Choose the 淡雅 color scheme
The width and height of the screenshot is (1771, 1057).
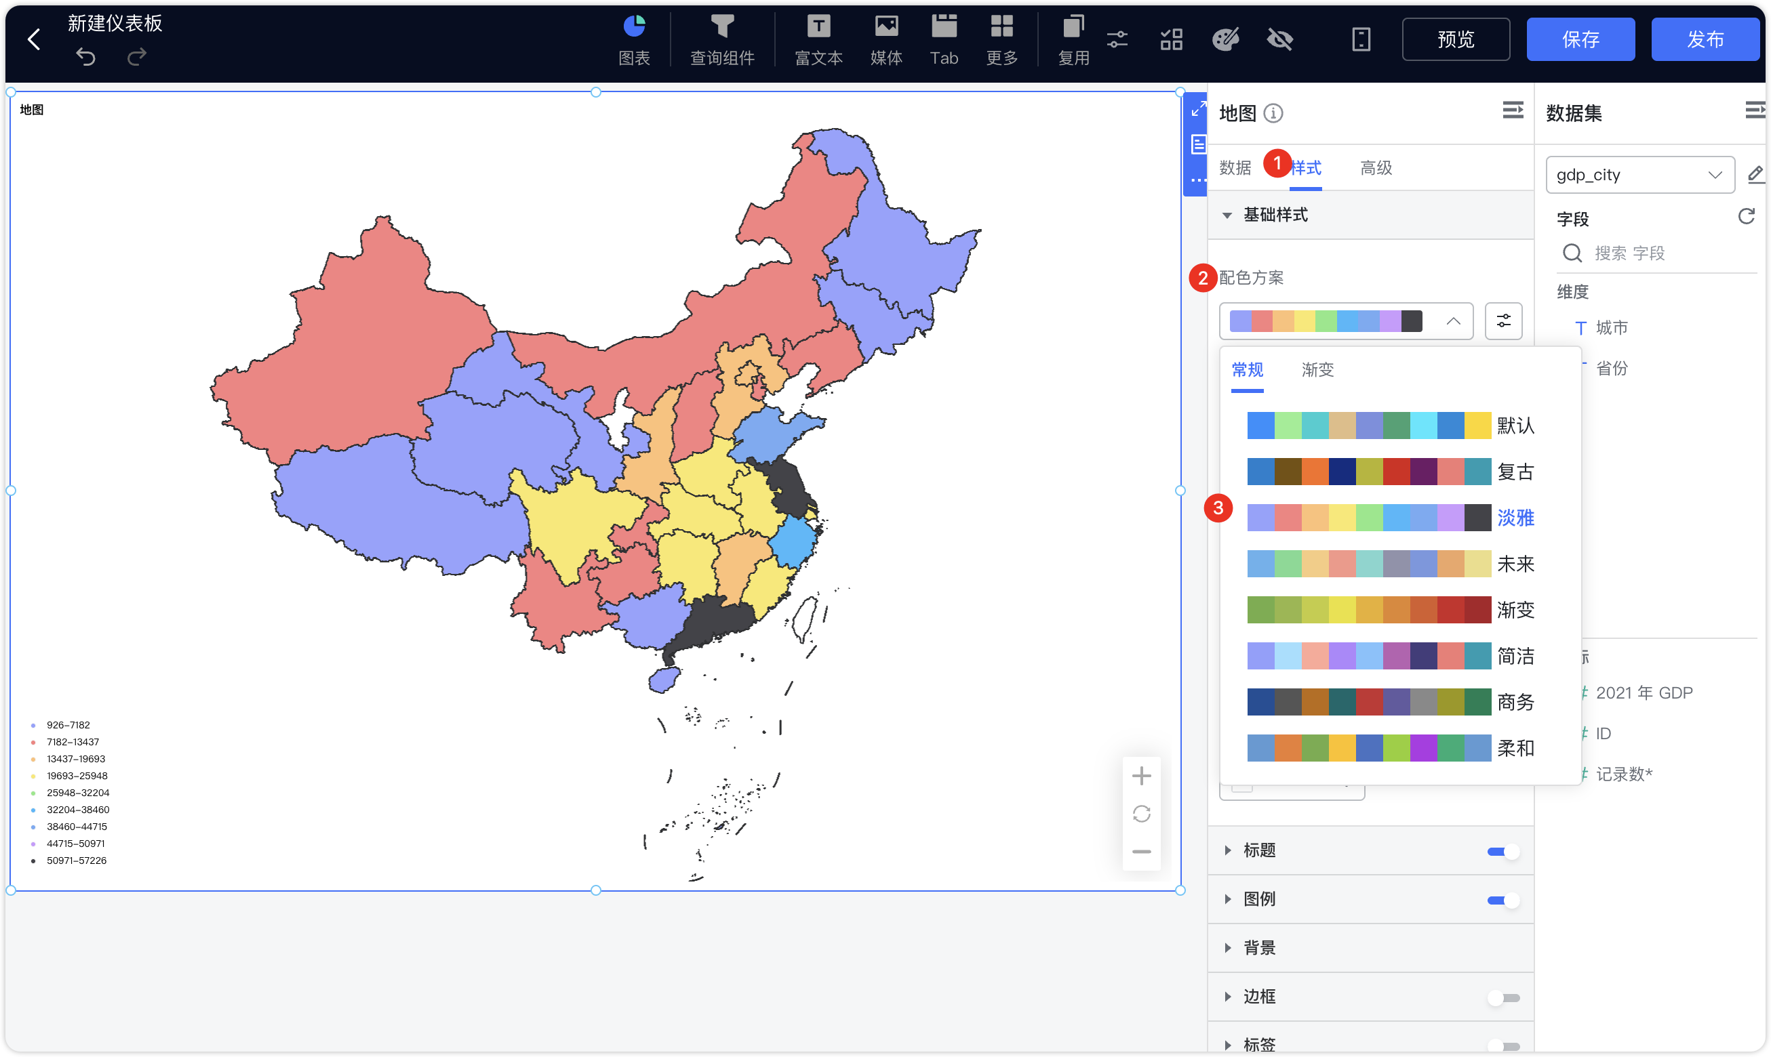click(x=1390, y=518)
